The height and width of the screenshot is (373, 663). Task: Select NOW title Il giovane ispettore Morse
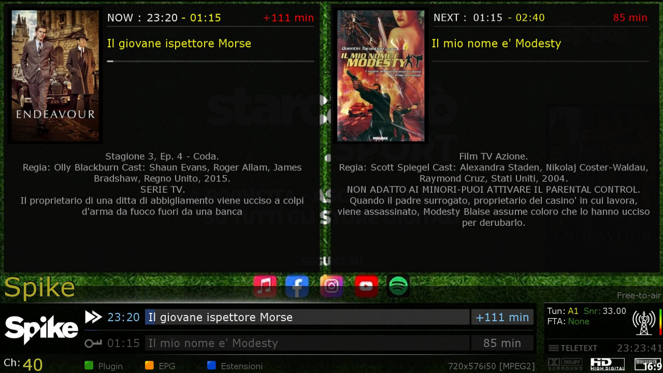[179, 44]
